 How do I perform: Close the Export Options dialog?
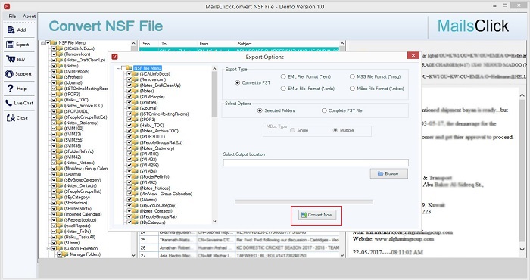click(413, 56)
